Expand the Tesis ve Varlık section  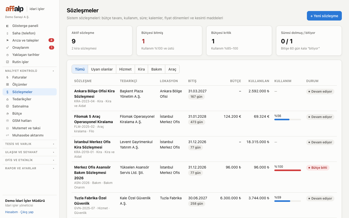30,144
